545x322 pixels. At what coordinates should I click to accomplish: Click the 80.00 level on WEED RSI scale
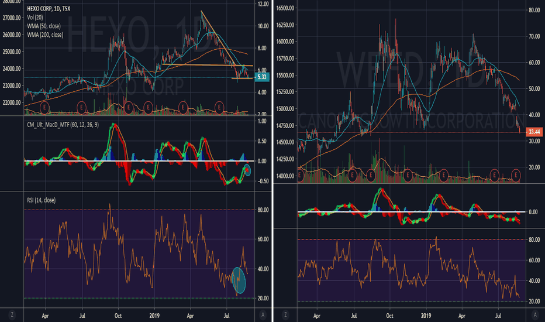(534, 240)
